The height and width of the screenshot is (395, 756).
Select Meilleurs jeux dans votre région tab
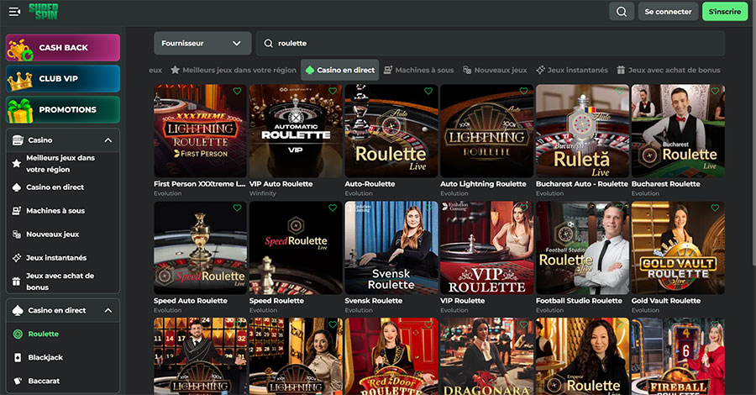coord(234,70)
